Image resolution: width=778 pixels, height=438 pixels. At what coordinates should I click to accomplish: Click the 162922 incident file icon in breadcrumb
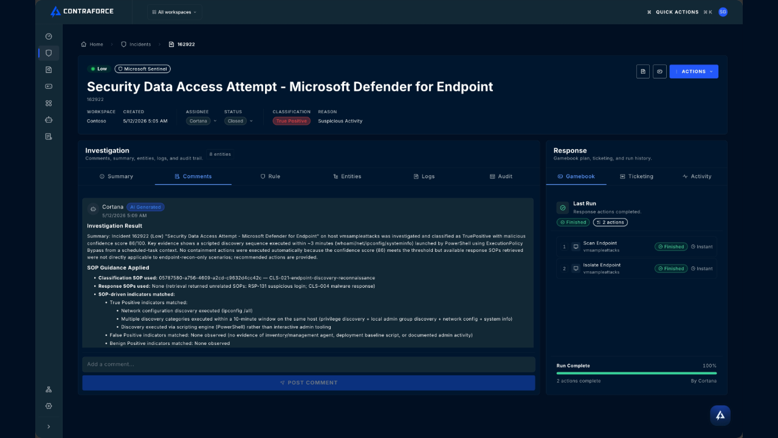(x=171, y=44)
